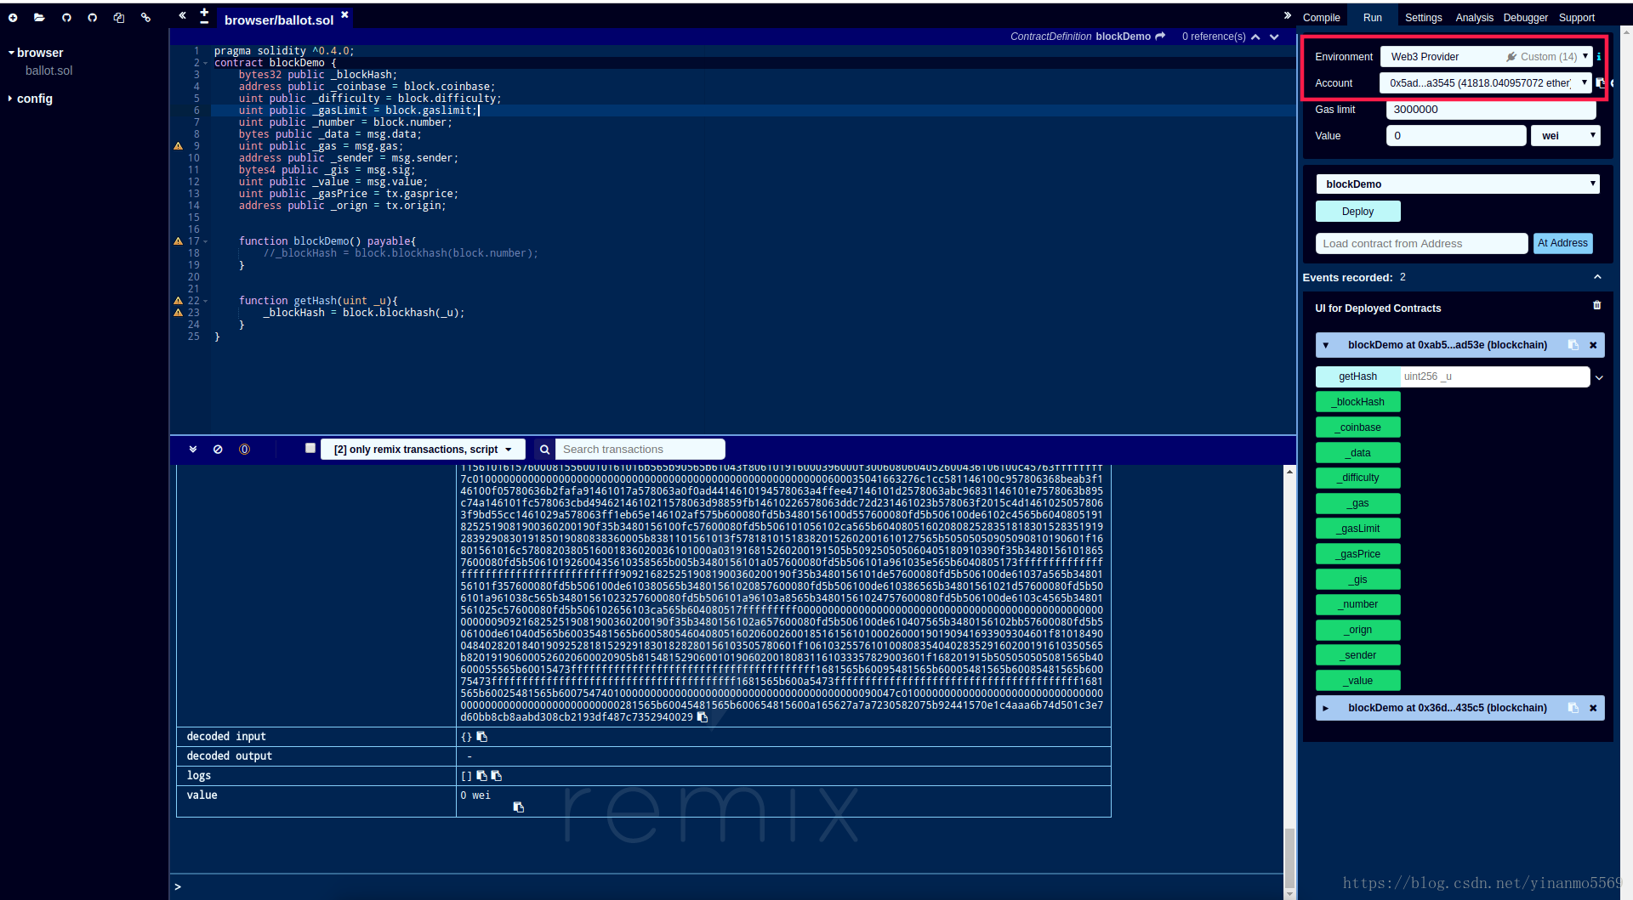Clear the terminal console icon

[x=218, y=449]
